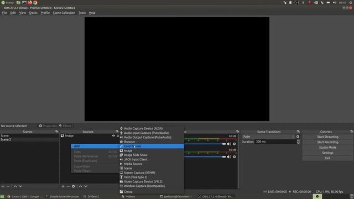This screenshot has height=199, width=354.
Task: Add Window Capture (Xcomposite) source
Action: pyautogui.click(x=152, y=186)
